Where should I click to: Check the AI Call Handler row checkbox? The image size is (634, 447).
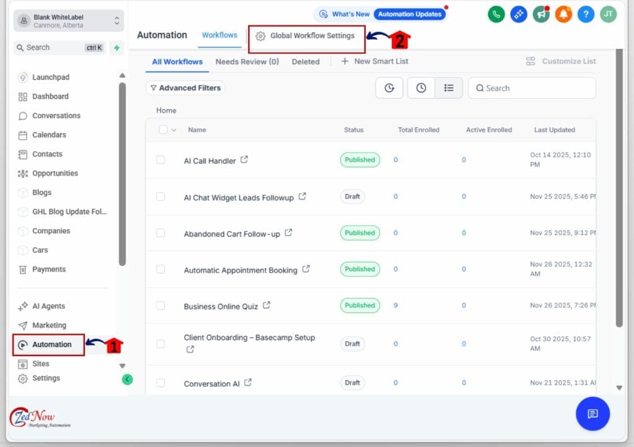click(x=160, y=160)
